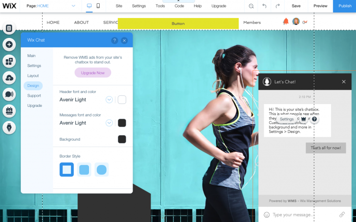Click the That's all for now message
Image resolution: width=356 pixels, height=222 pixels.
(325, 148)
